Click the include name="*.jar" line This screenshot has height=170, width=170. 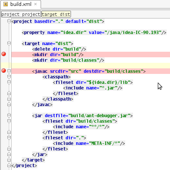[93, 88]
